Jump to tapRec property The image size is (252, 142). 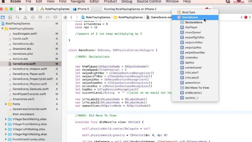(x=195, y=62)
